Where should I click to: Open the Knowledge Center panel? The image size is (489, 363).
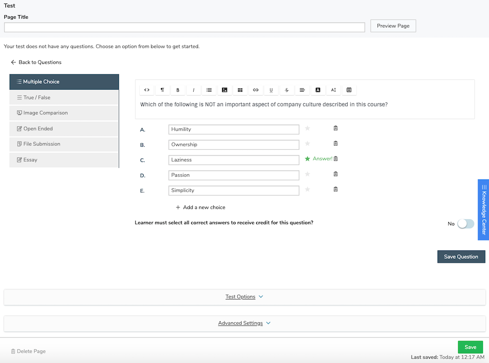tap(483, 210)
